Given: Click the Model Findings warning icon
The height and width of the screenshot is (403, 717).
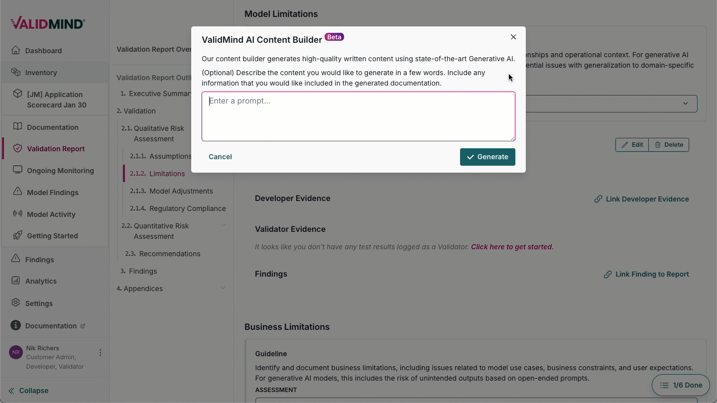Looking at the screenshot, I should pyautogui.click(x=18, y=192).
